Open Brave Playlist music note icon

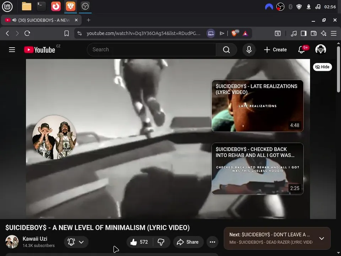(294, 33)
